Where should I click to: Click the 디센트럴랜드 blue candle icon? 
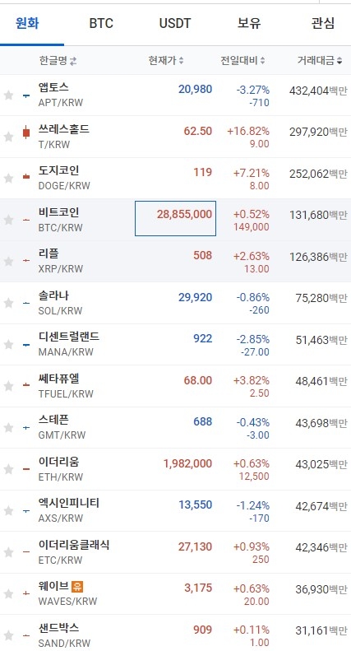click(26, 345)
